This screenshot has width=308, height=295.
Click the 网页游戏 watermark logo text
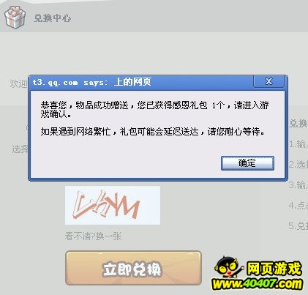point(274,269)
